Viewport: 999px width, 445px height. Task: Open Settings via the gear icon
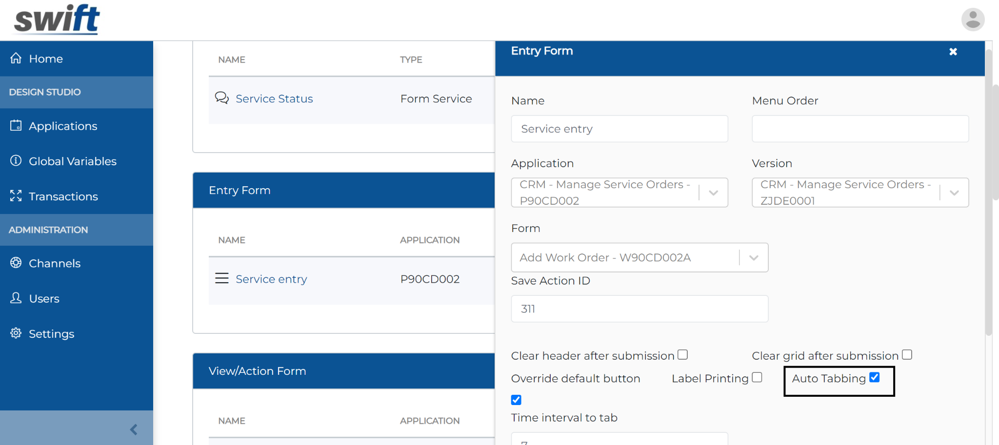pyautogui.click(x=16, y=333)
